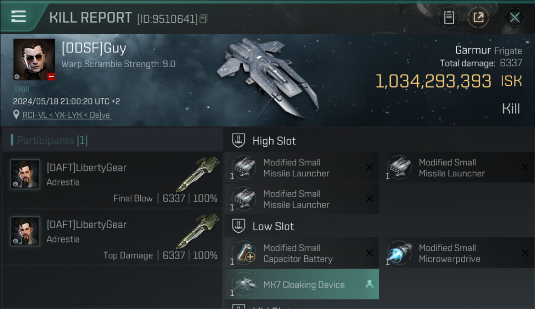Open the Top Damage LibertyGear portrait

coord(25,231)
